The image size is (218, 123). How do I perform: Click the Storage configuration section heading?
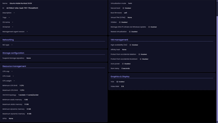tap(13, 53)
